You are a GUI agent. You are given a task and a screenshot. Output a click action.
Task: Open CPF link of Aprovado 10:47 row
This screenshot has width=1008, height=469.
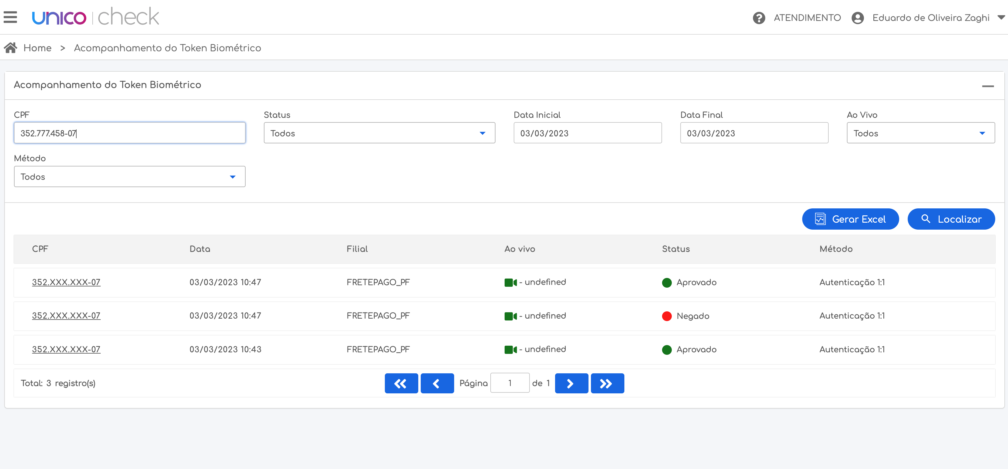[x=66, y=282]
